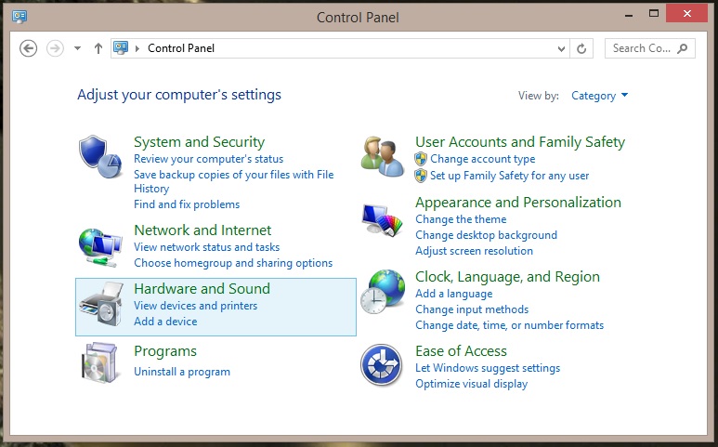Viewport: 718px width, 447px height.
Task: Click Change account type link
Action: [x=483, y=159]
